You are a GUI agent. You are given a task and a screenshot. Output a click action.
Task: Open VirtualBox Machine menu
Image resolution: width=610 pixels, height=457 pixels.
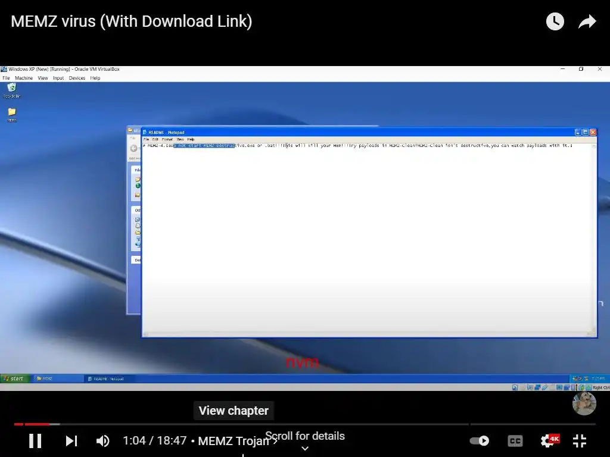[24, 78]
